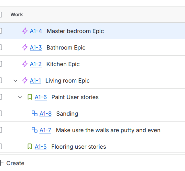Tick the checkbox for Bathroom Epic row

(x=1, y=47)
